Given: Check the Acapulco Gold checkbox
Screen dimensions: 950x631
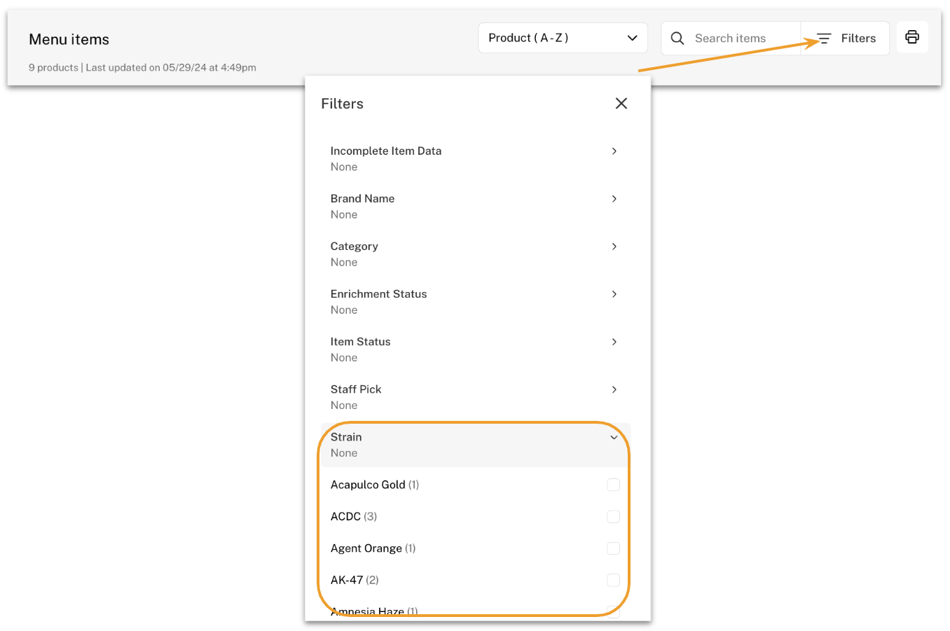Looking at the screenshot, I should tap(613, 485).
